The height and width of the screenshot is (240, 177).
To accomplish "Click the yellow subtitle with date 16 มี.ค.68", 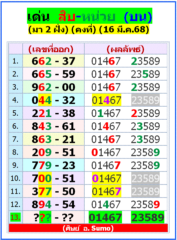I will [x=89, y=29].
